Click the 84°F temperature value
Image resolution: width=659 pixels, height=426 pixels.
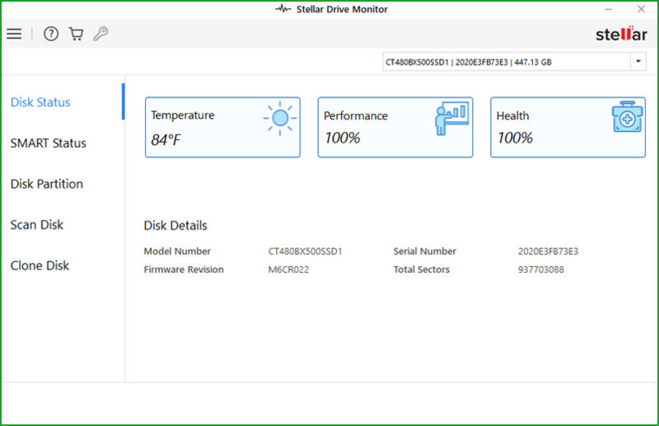pyautogui.click(x=166, y=139)
